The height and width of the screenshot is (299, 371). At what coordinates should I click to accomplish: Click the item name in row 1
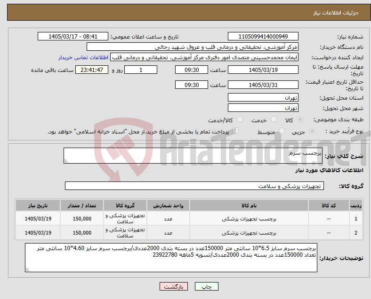click(249, 219)
